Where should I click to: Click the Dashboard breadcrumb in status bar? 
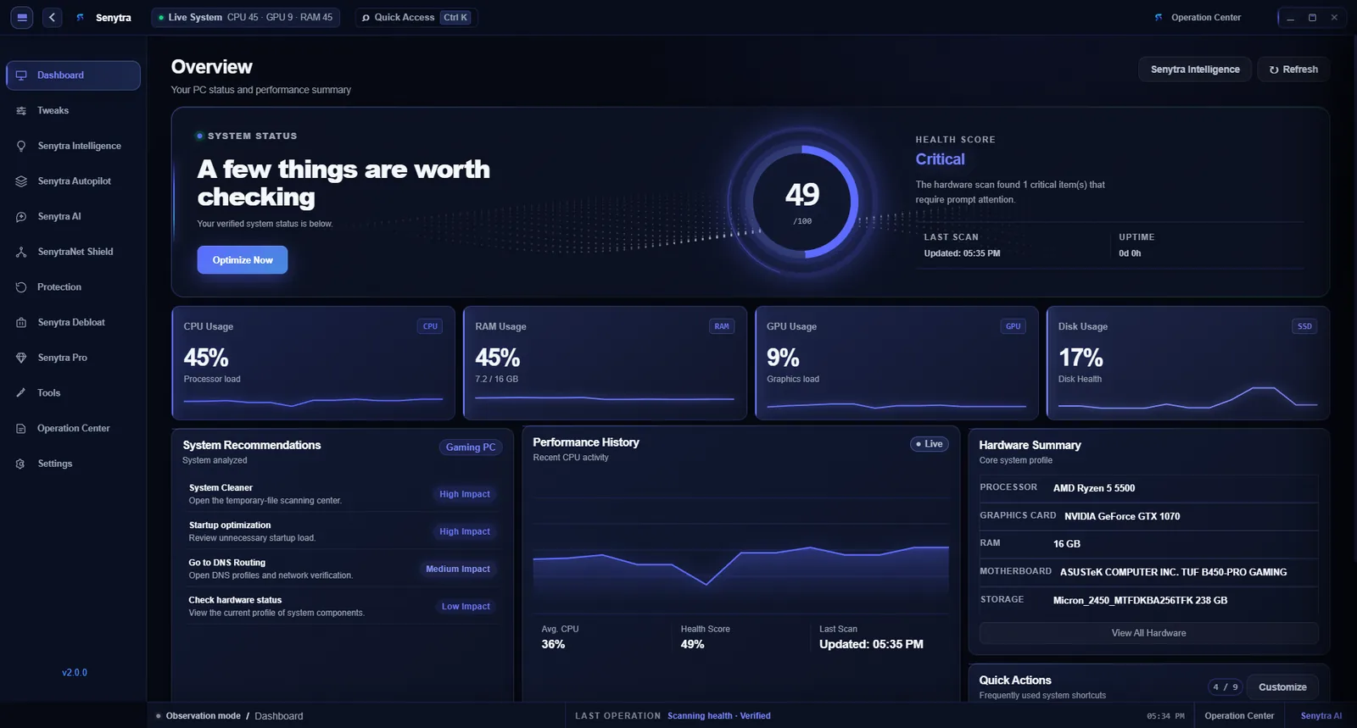(x=279, y=716)
